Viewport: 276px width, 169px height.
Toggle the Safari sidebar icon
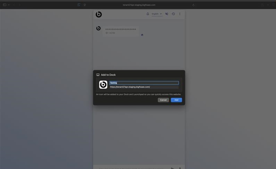(x=5, y=5)
